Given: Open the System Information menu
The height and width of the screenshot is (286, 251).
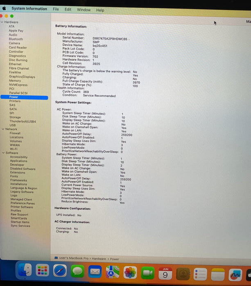Looking at the screenshot, I should [x=29, y=9].
